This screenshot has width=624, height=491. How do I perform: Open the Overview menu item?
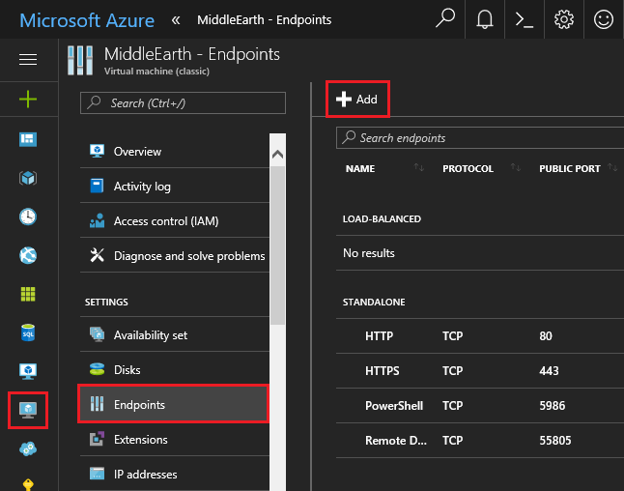[x=175, y=152]
